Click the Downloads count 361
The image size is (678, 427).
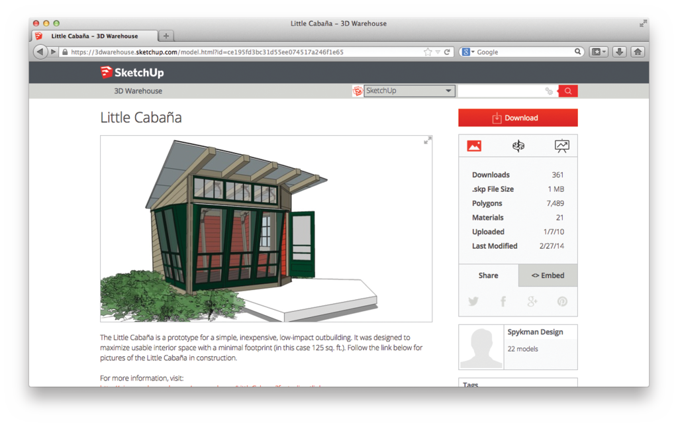(x=557, y=175)
